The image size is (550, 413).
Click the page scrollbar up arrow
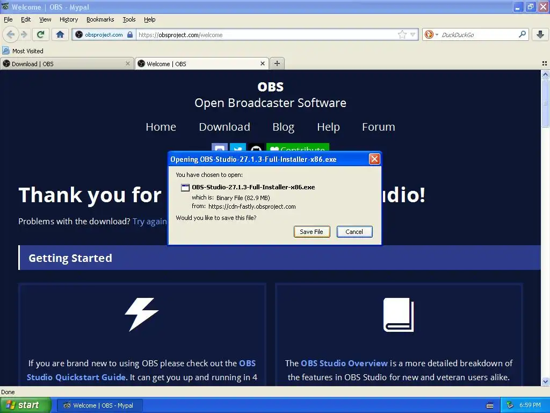(545, 74)
